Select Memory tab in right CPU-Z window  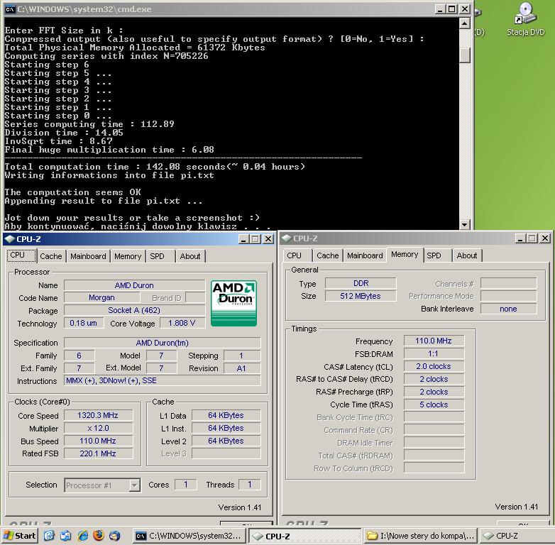click(405, 255)
